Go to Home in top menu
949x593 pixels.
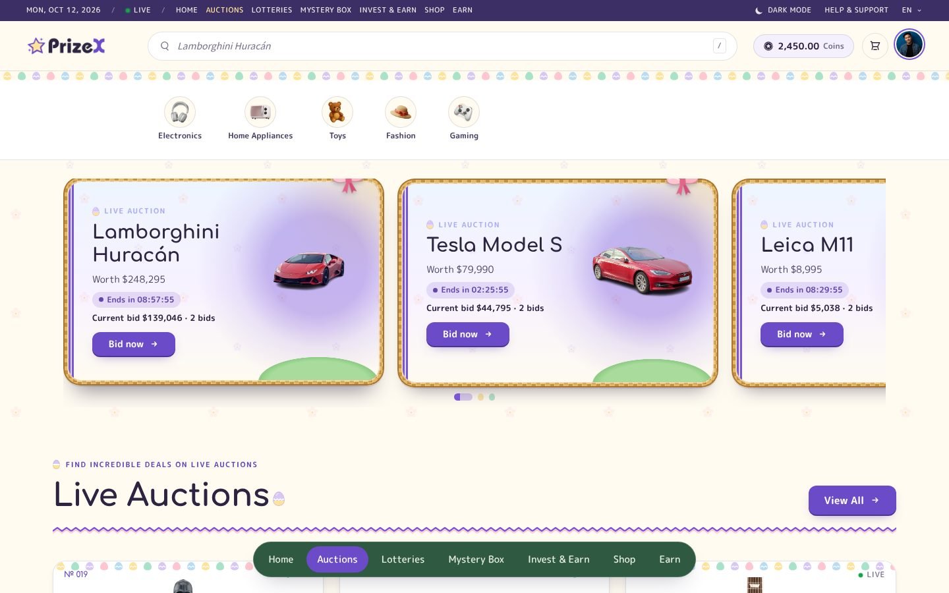[187, 10]
